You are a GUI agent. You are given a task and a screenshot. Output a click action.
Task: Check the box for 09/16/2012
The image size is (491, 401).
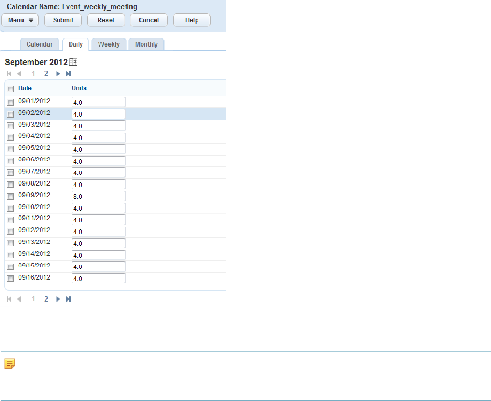click(x=10, y=279)
